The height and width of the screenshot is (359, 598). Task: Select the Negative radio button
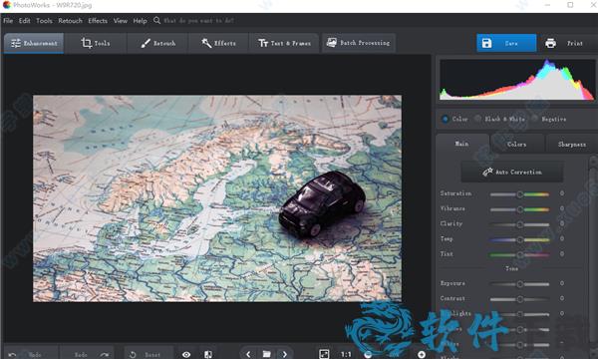click(534, 119)
